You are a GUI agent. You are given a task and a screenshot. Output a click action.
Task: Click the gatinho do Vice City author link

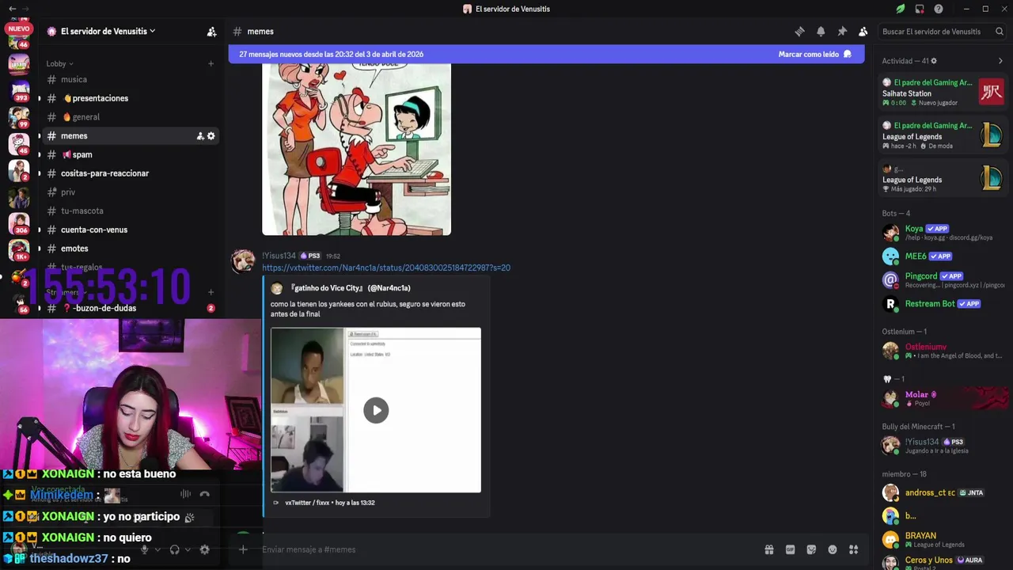pyautogui.click(x=350, y=288)
